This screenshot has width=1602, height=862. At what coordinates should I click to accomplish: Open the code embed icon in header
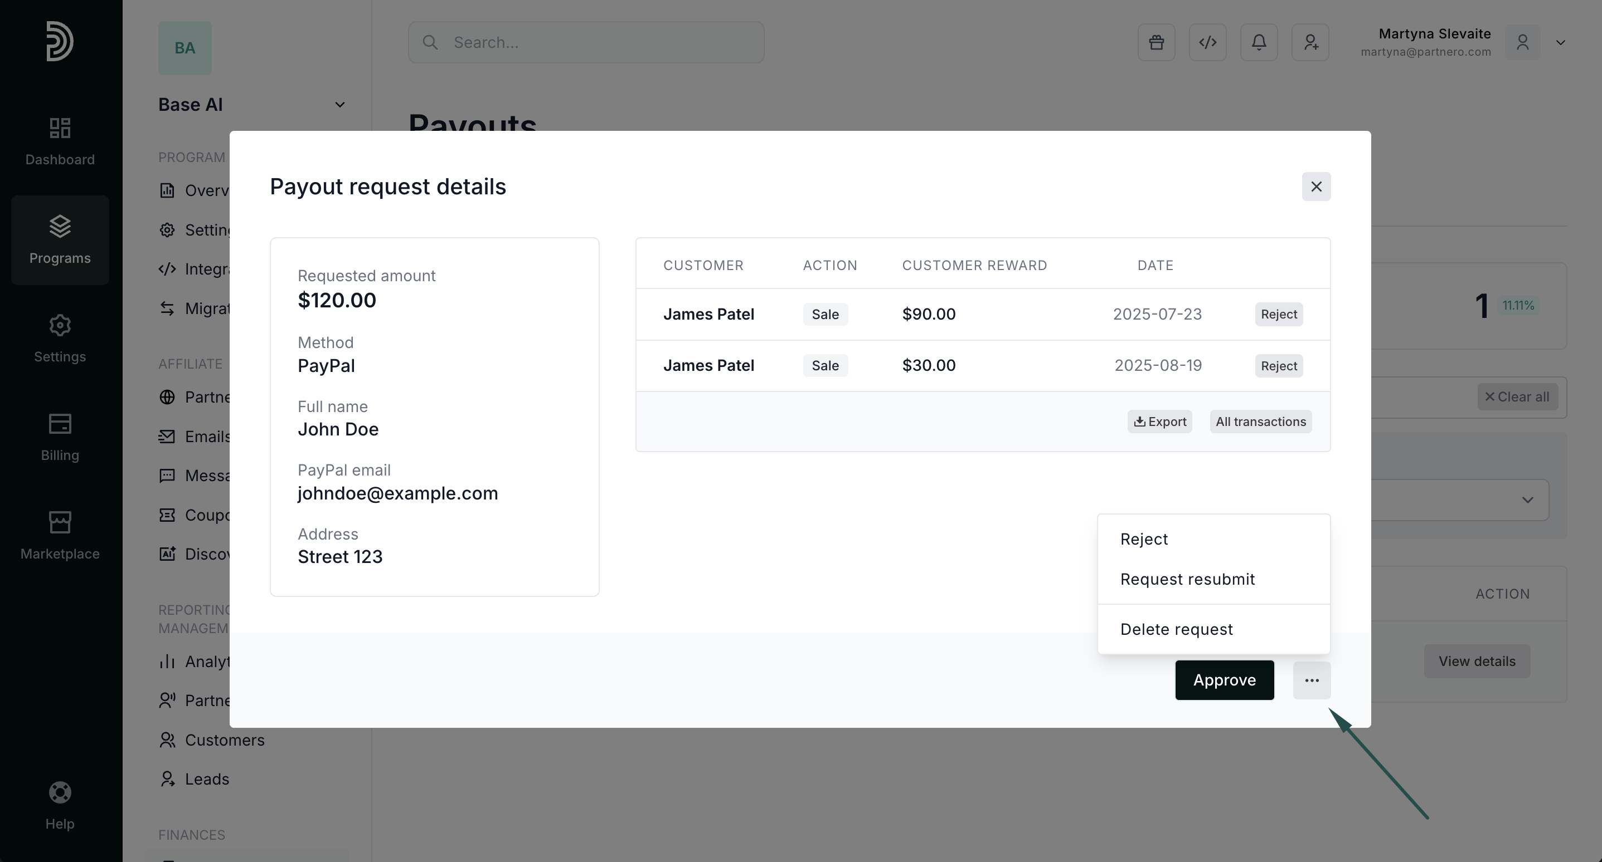(1207, 42)
